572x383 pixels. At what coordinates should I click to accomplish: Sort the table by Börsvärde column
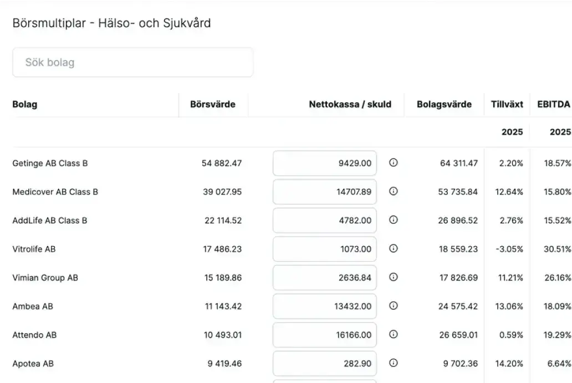(213, 104)
